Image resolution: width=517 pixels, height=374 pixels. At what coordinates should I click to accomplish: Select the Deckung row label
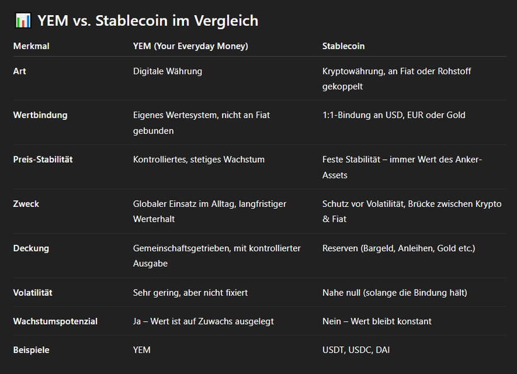click(31, 248)
